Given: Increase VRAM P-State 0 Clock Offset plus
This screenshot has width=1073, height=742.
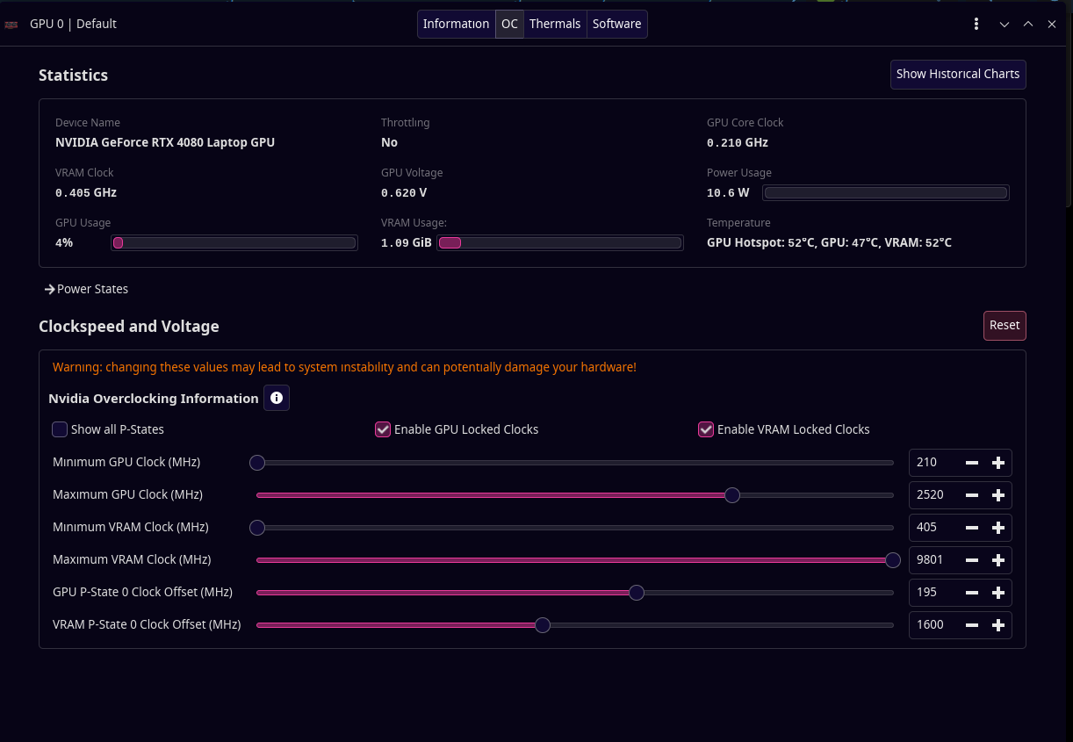Looking at the screenshot, I should click(x=997, y=625).
